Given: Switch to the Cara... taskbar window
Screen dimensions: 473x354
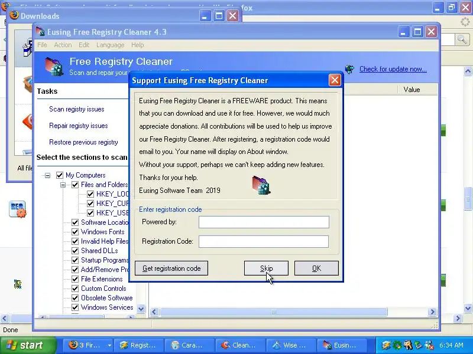Looking at the screenshot, I should click(189, 345).
